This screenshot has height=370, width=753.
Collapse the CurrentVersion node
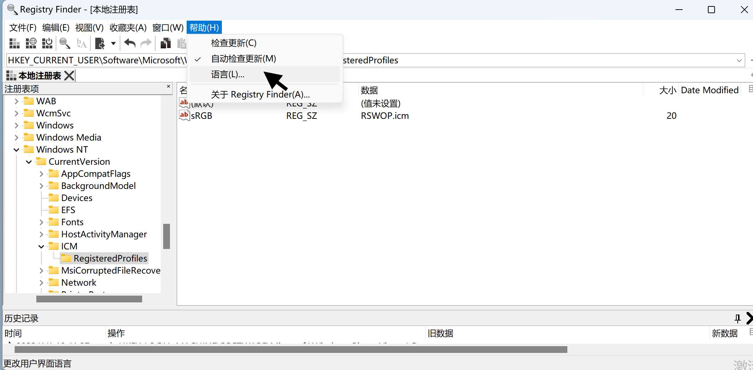click(x=29, y=162)
